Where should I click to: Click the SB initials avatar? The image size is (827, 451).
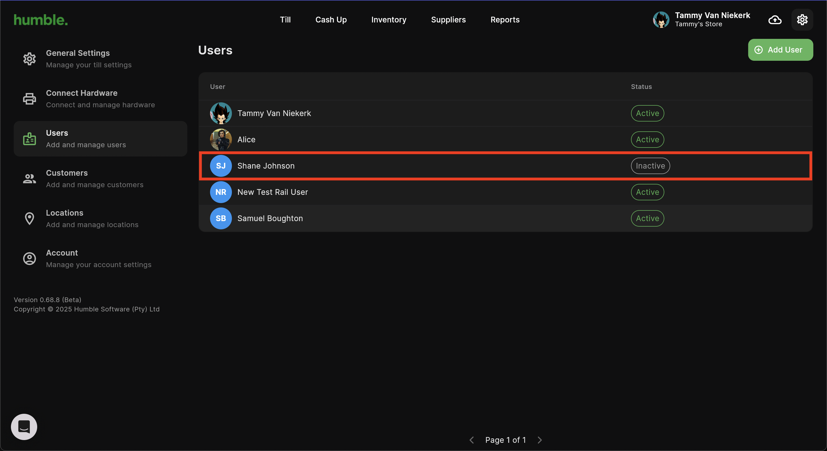221,218
